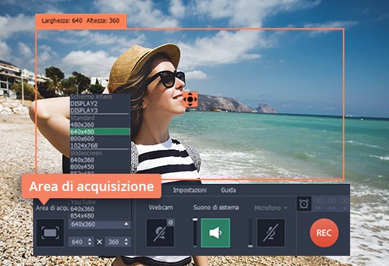Open the Impostazioni menu
The width and height of the screenshot is (389, 266).
point(189,190)
